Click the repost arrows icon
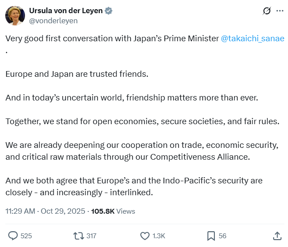This screenshot has height=247, width=288. pos(79,236)
